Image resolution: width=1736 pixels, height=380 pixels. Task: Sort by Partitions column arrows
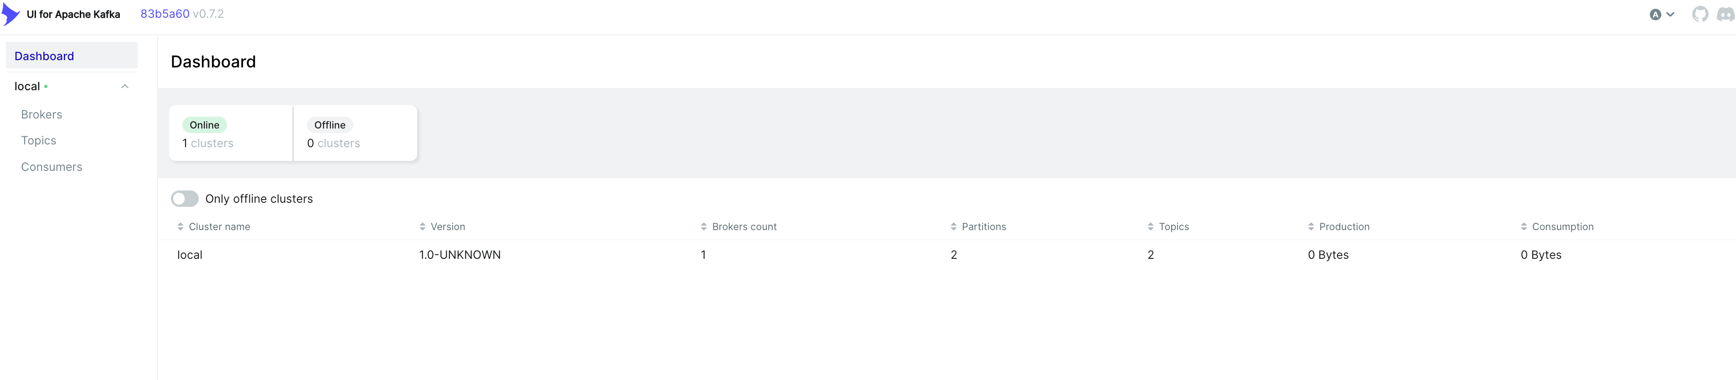tap(954, 226)
